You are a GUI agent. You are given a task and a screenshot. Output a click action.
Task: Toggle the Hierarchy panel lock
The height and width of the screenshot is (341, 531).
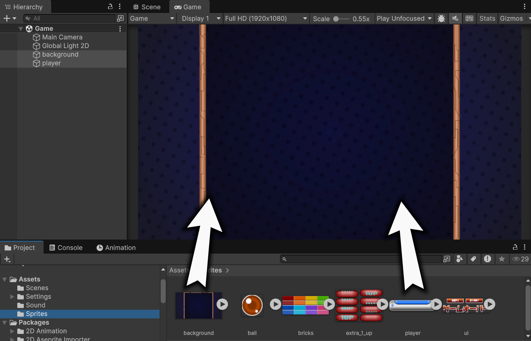tap(110, 6)
